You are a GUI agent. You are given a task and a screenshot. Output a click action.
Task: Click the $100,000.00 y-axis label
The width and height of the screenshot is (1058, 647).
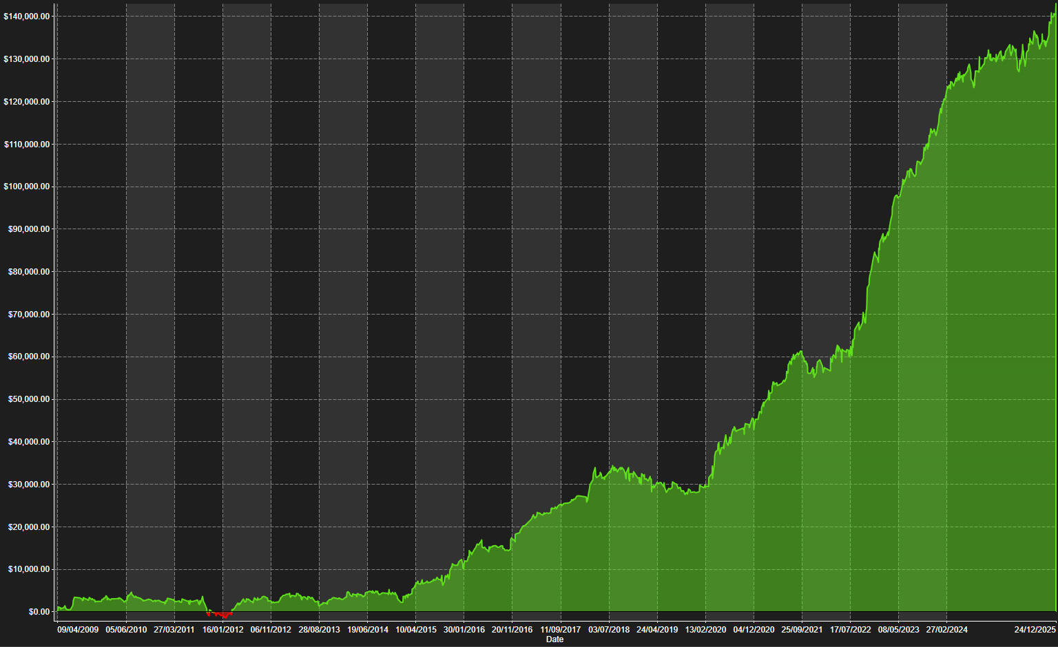27,187
